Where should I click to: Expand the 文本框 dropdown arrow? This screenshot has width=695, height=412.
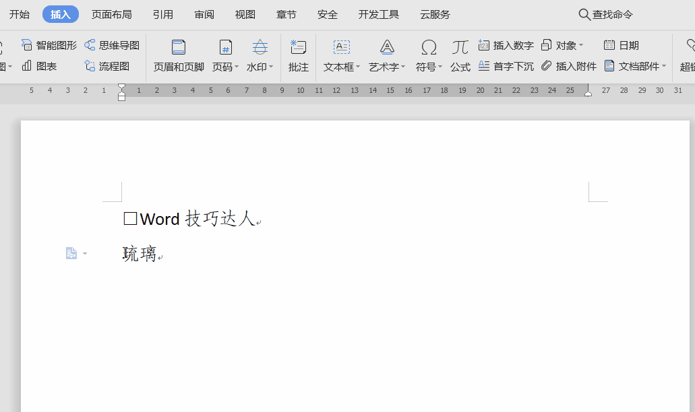(358, 67)
